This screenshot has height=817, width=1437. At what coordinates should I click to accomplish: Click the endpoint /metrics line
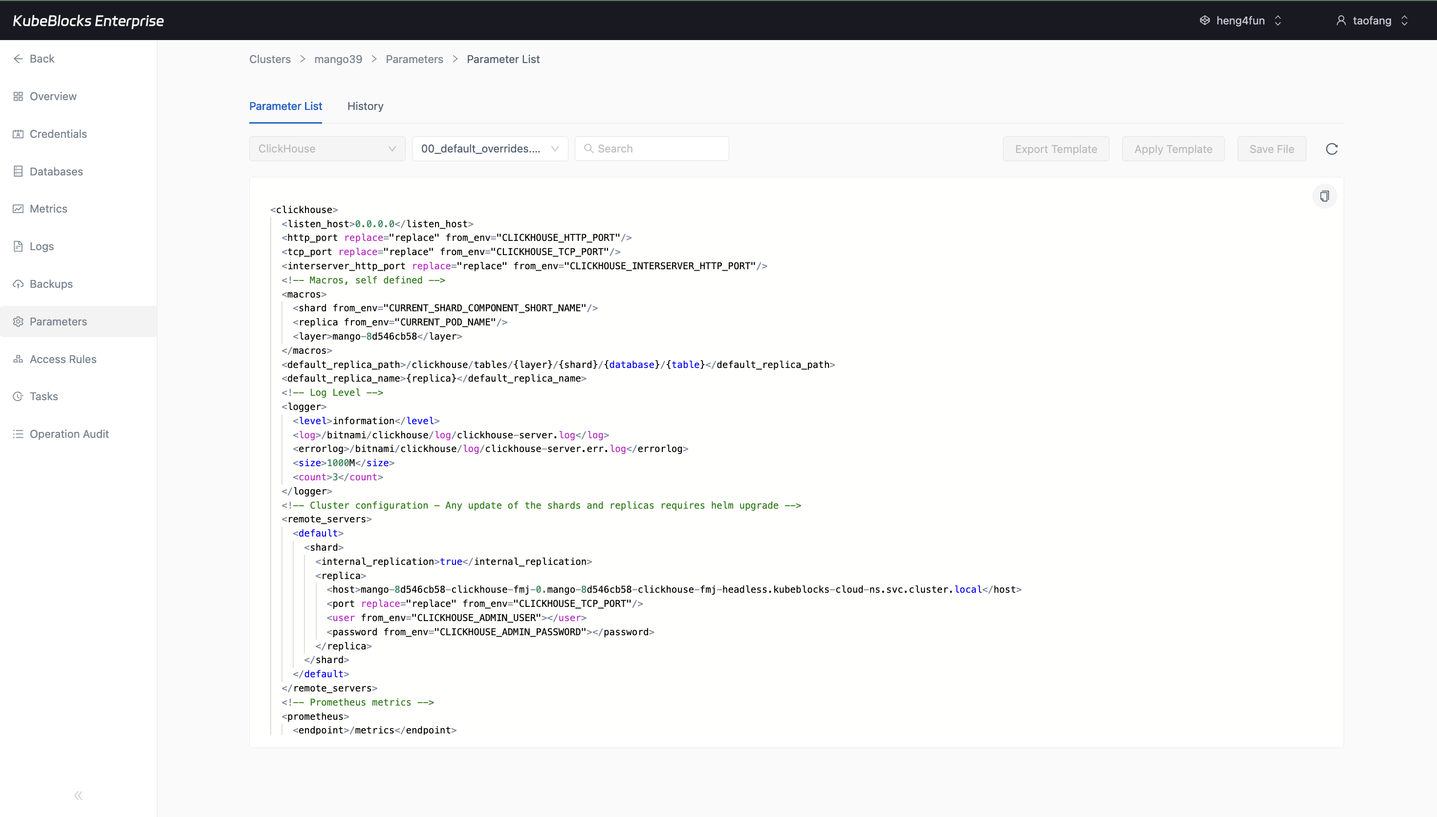(x=374, y=731)
